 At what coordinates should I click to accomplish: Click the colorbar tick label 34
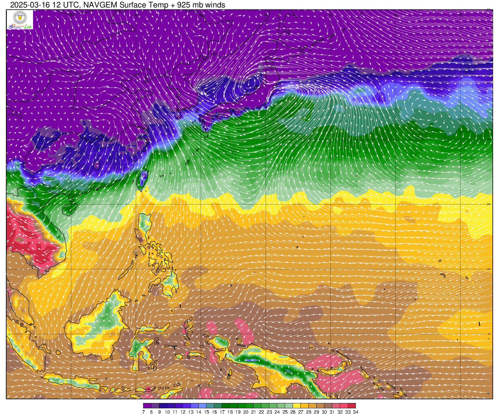coord(356,412)
